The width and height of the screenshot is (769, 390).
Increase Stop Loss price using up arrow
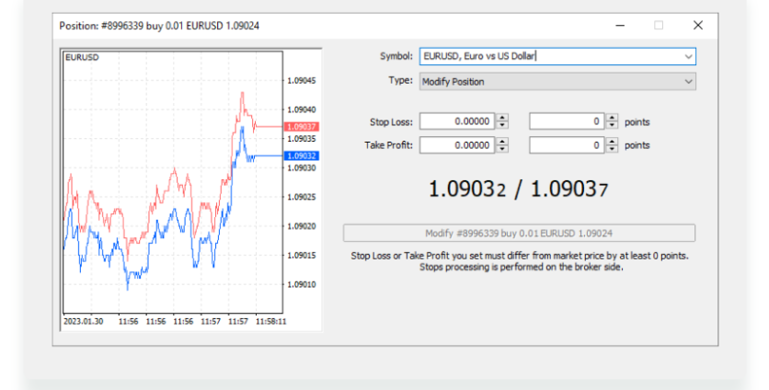pos(502,118)
